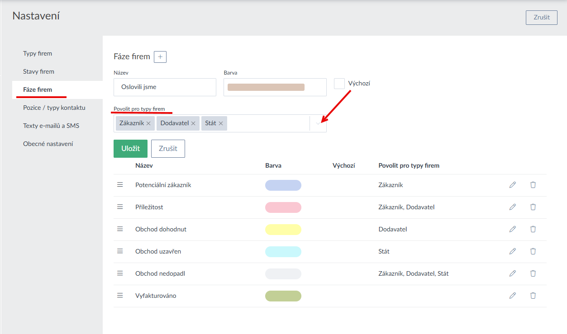Remove the Stát tag chip
The image size is (567, 334).
(221, 123)
